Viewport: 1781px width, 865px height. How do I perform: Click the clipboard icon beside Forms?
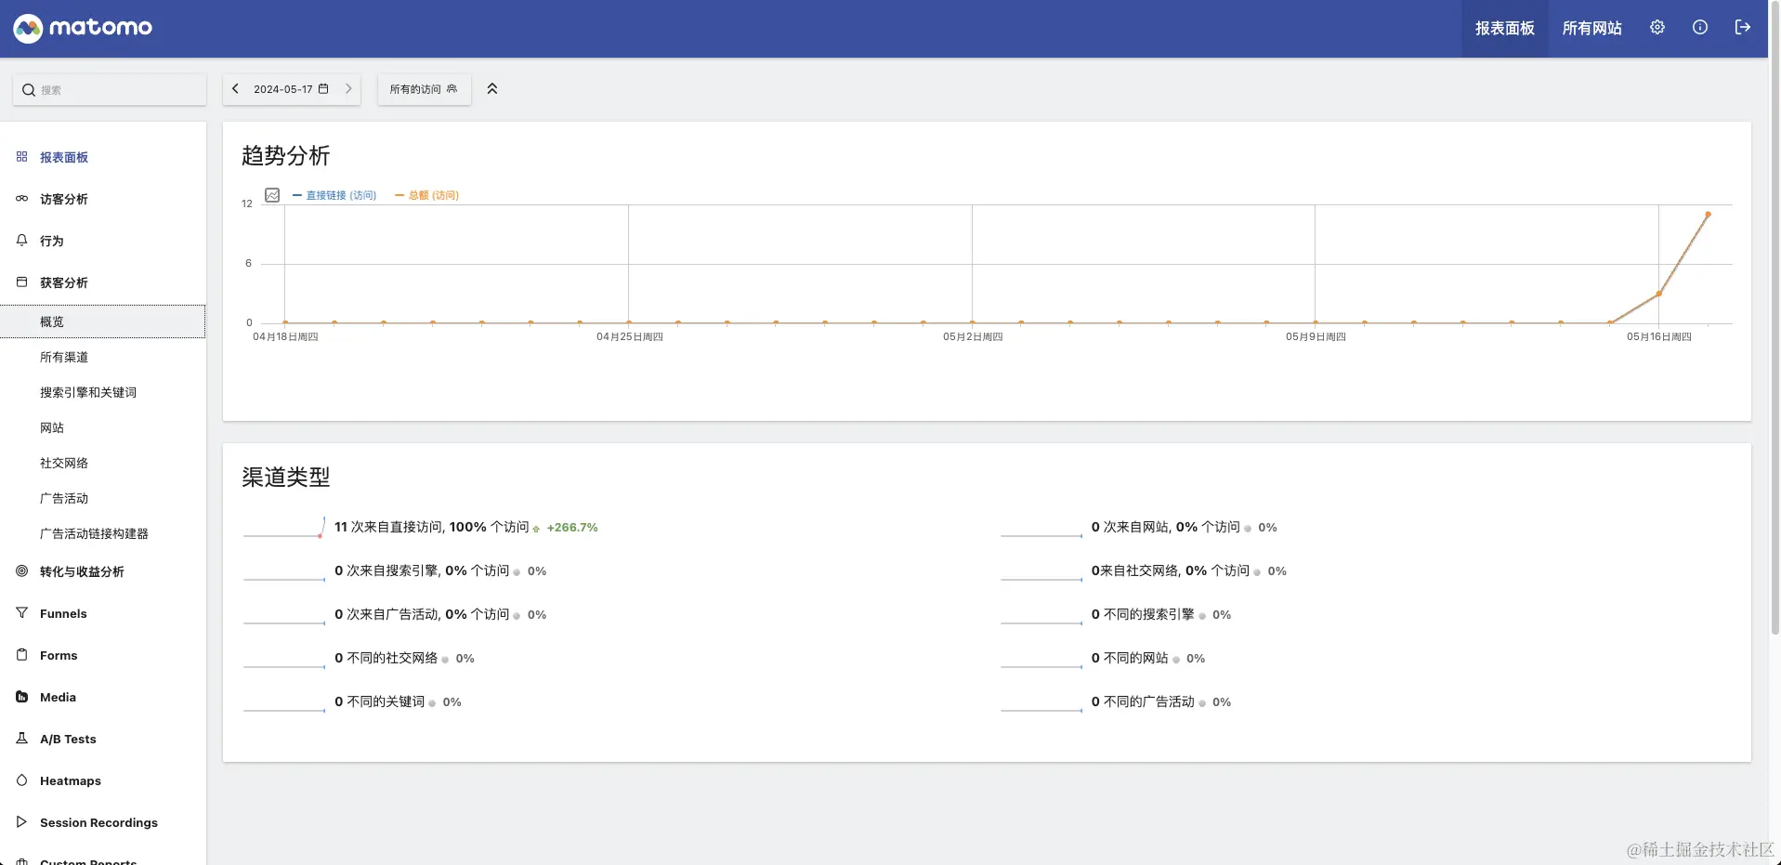pos(22,655)
